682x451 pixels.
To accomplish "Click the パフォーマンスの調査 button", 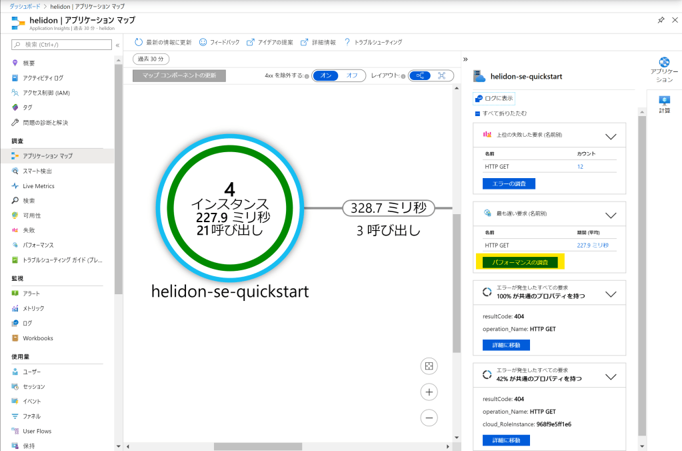I will [x=520, y=262].
